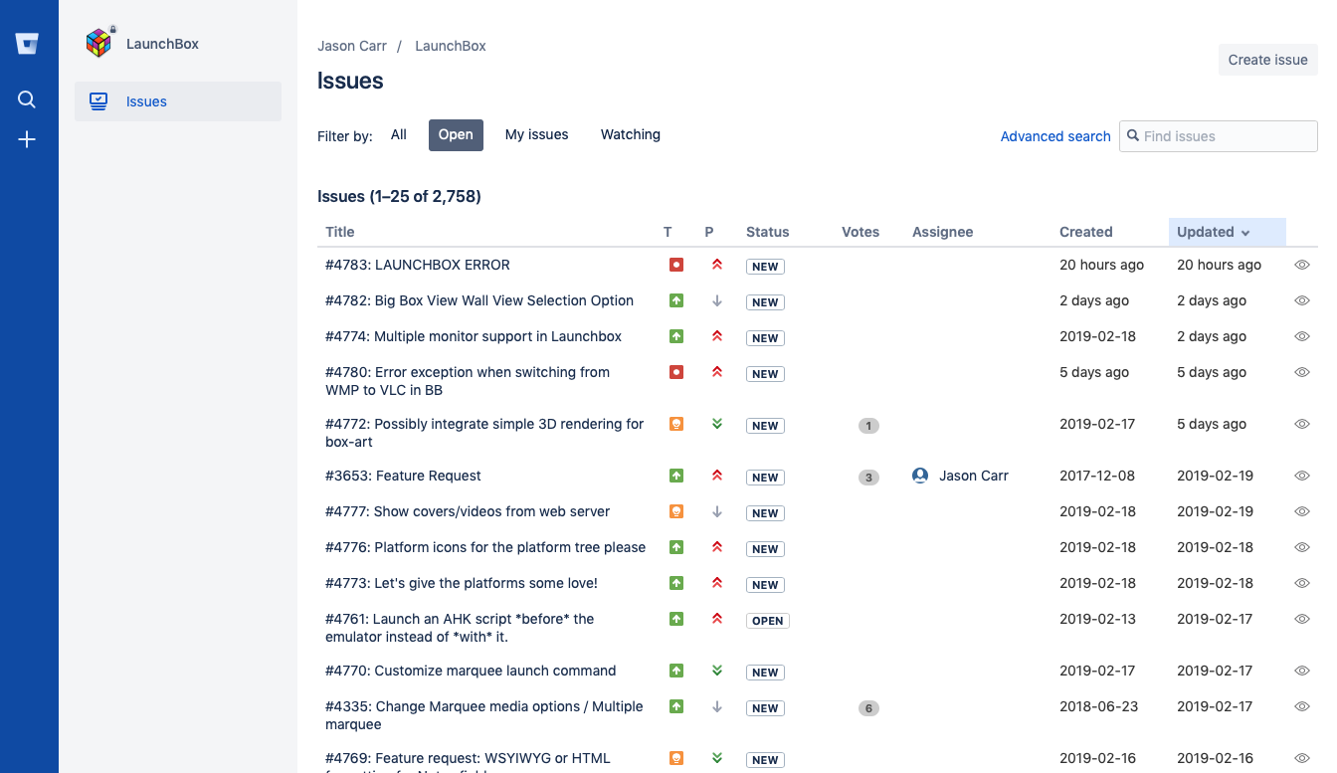This screenshot has width=1337, height=773.
Task: Sort issues by Status column
Action: click(767, 232)
